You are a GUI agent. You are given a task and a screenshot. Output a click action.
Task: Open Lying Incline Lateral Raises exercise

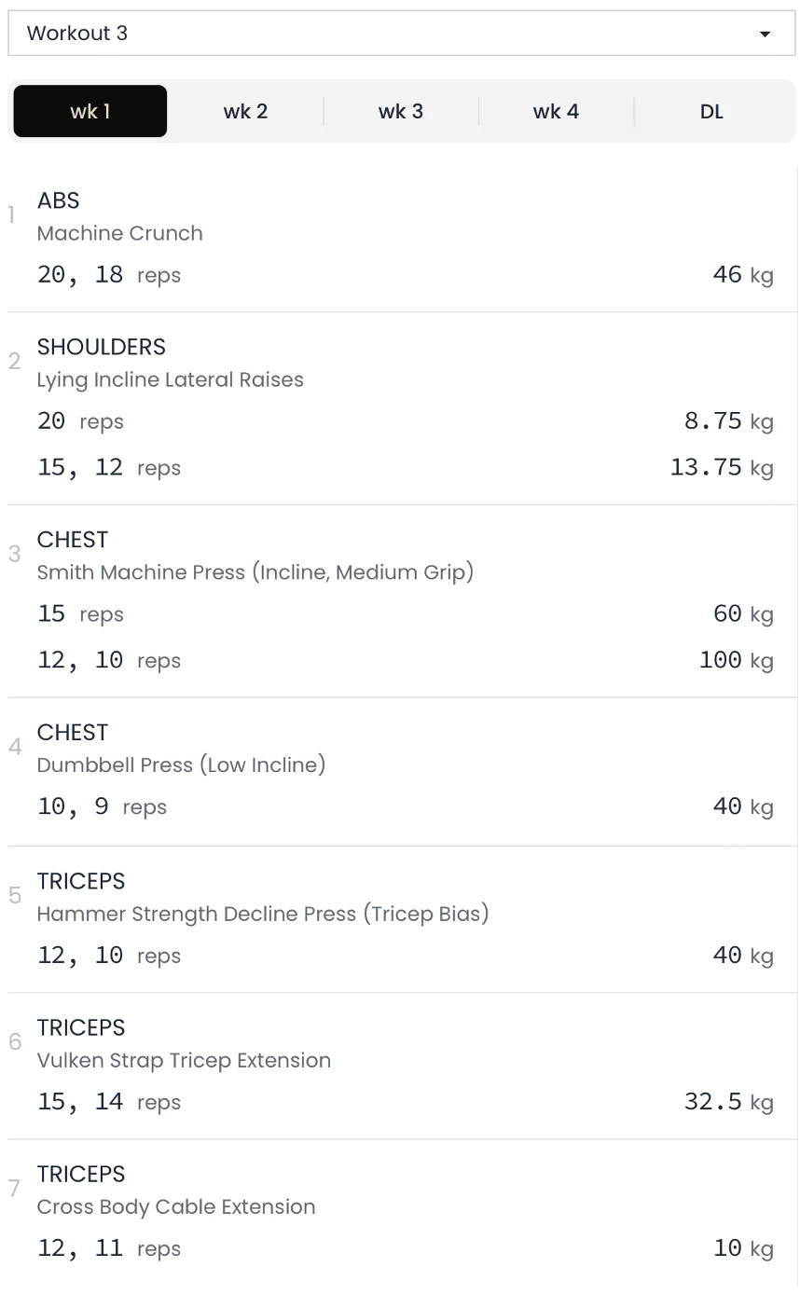171,379
